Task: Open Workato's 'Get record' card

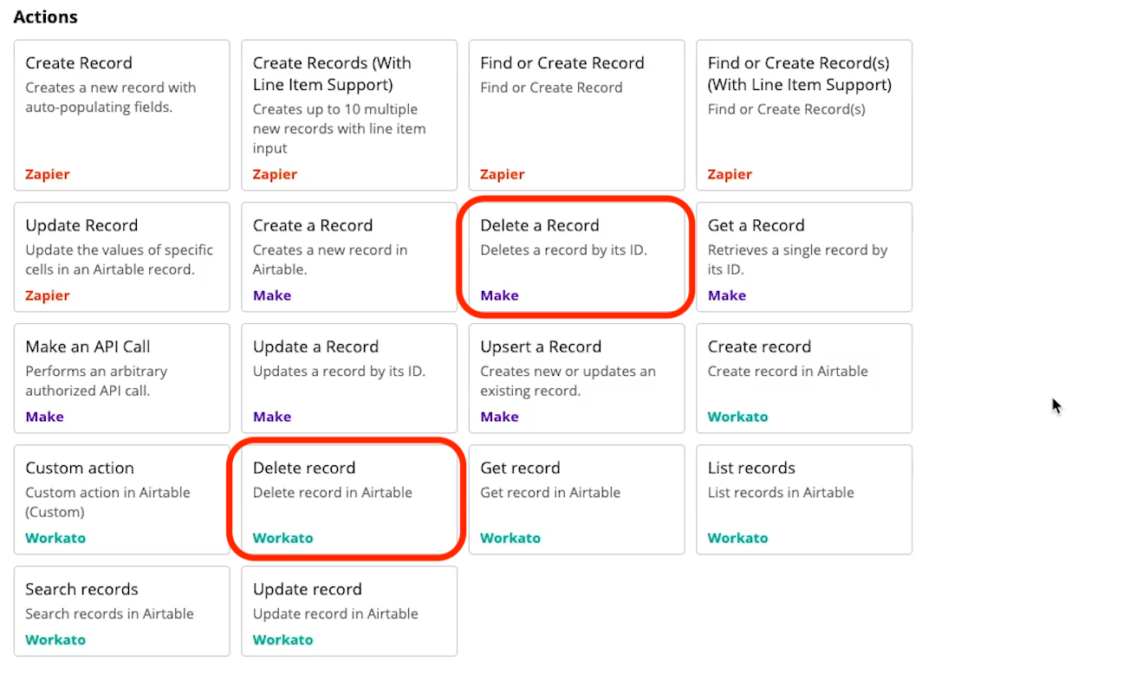Action: pyautogui.click(x=576, y=499)
